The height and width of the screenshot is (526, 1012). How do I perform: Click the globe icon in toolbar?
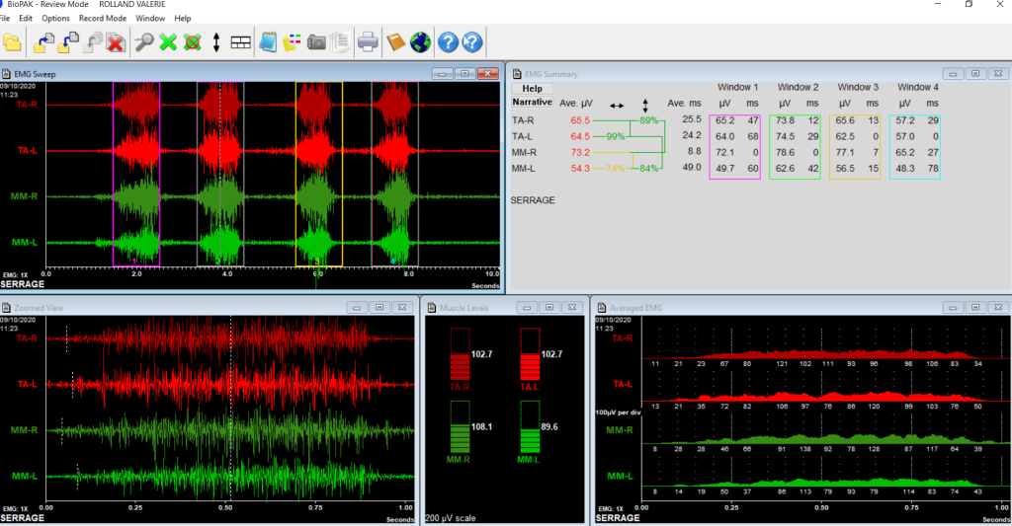(x=420, y=42)
